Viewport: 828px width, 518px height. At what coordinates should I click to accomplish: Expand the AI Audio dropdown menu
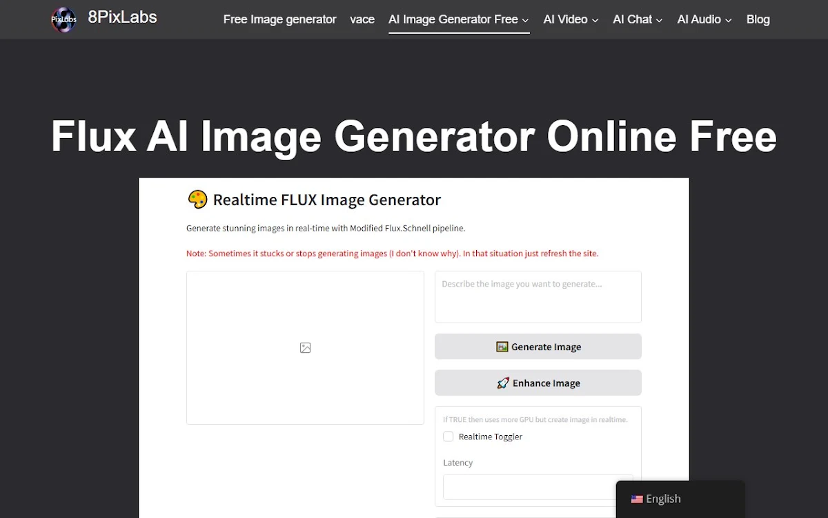tap(704, 19)
